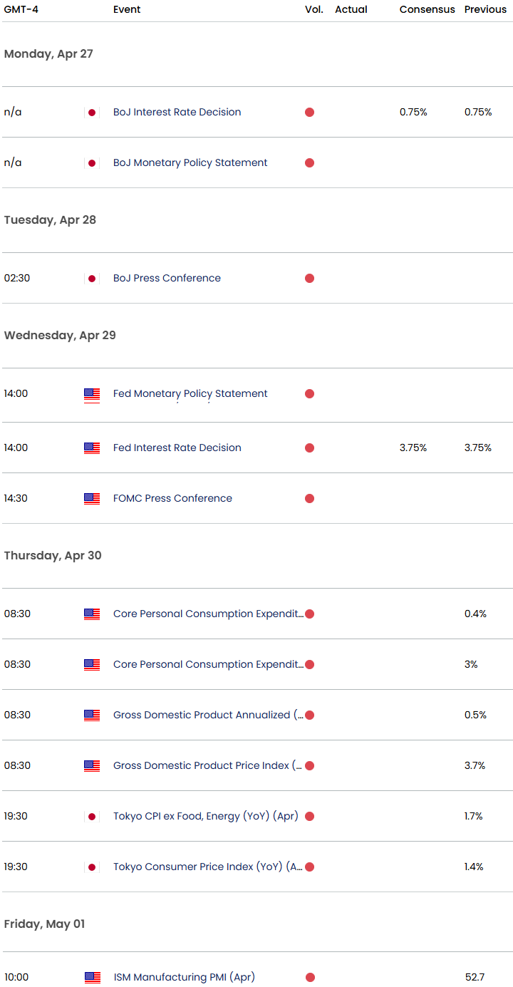Screen dimensions: 513x987
Task: Click US flag beside ISM Manufacturing PMI
Action: tap(91, 978)
